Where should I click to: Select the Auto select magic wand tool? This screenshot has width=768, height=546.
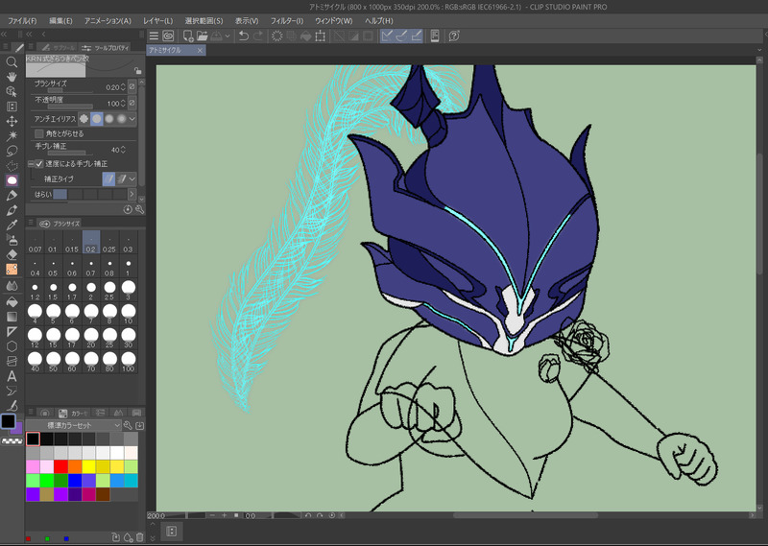12,135
